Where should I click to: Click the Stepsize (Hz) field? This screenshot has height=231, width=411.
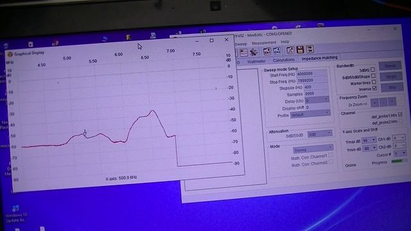point(315,87)
